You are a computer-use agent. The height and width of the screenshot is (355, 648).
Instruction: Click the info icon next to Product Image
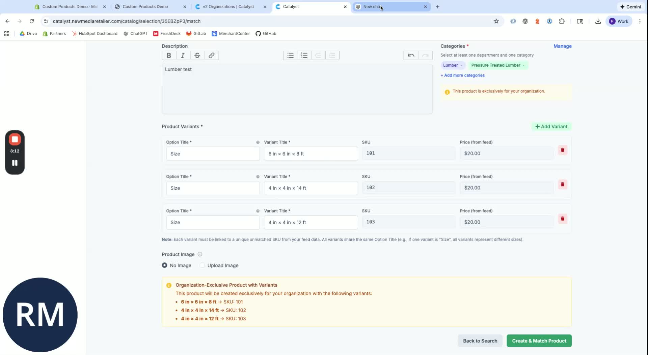pos(200,254)
